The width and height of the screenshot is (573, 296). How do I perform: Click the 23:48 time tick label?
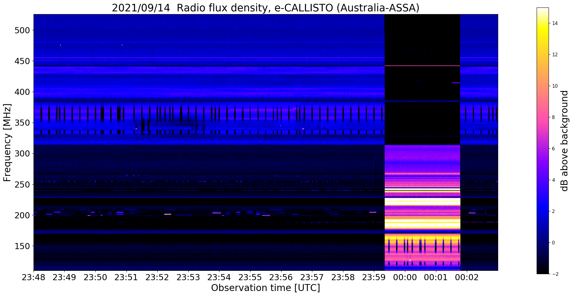point(34,277)
